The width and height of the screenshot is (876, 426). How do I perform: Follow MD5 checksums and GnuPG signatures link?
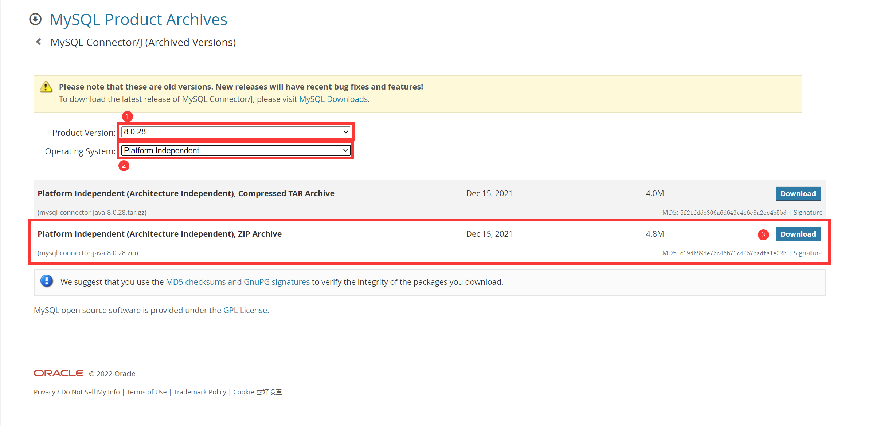[x=238, y=282]
